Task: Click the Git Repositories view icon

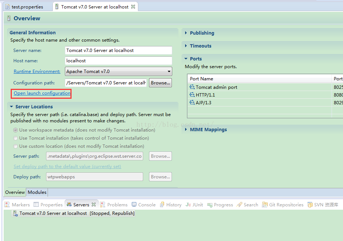Action: click(x=265, y=205)
